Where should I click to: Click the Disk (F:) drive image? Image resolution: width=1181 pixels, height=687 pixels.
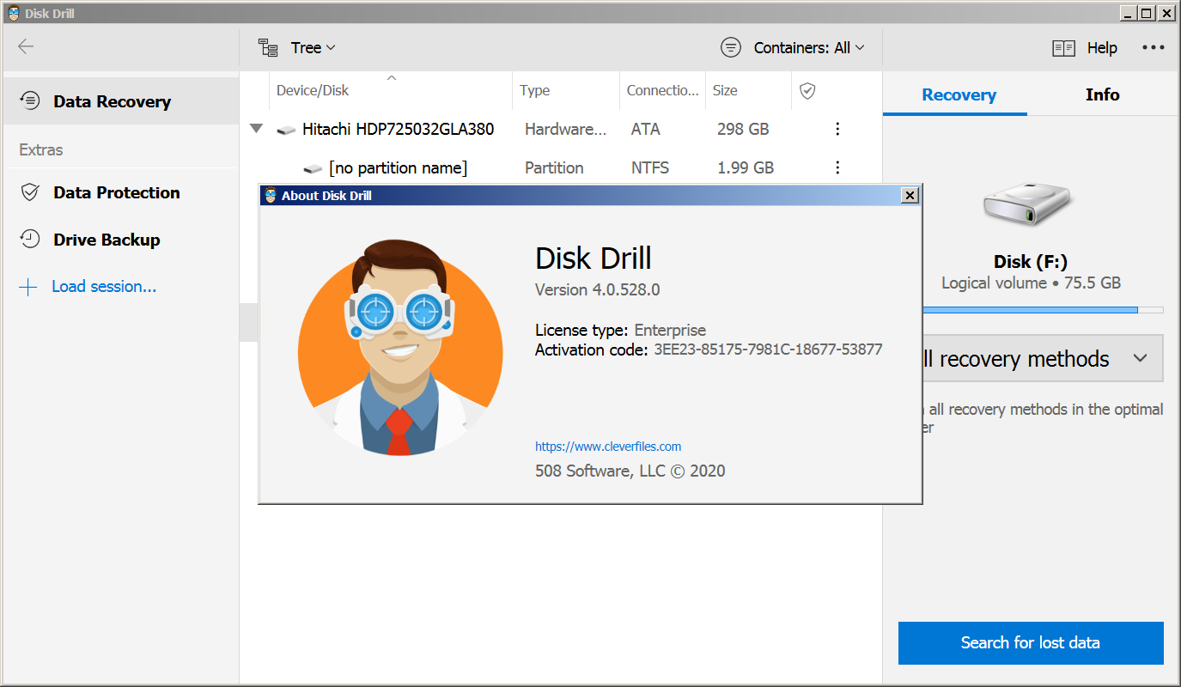[1031, 206]
